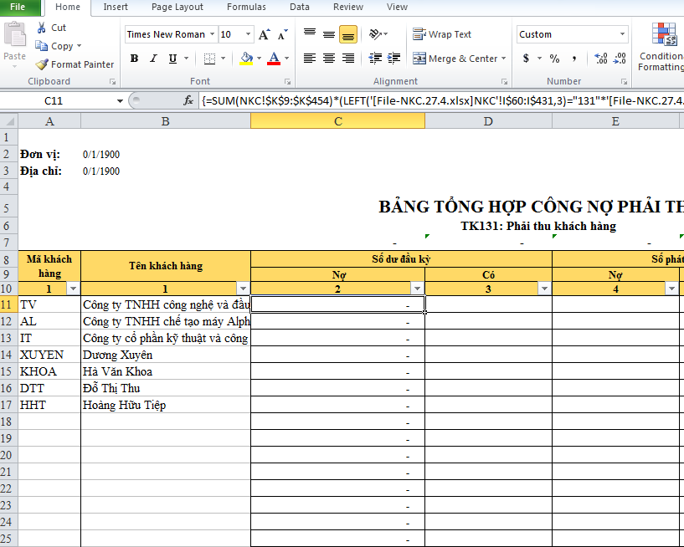
Task: Decrease font size with Shrink Font icon
Action: tap(283, 34)
